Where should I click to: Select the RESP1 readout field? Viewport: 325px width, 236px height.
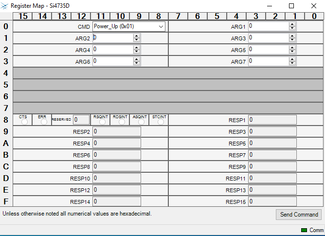[272, 120]
